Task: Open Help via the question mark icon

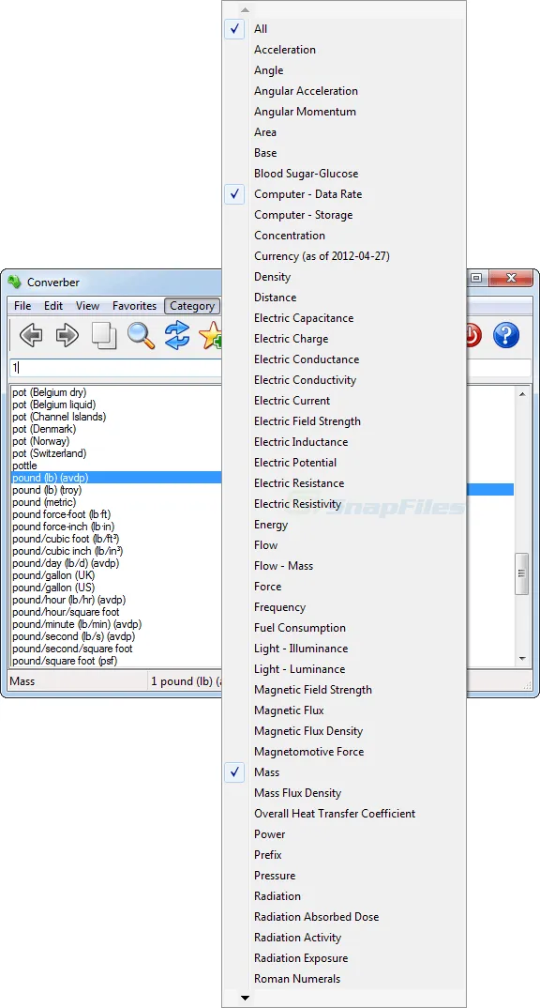Action: tap(506, 336)
